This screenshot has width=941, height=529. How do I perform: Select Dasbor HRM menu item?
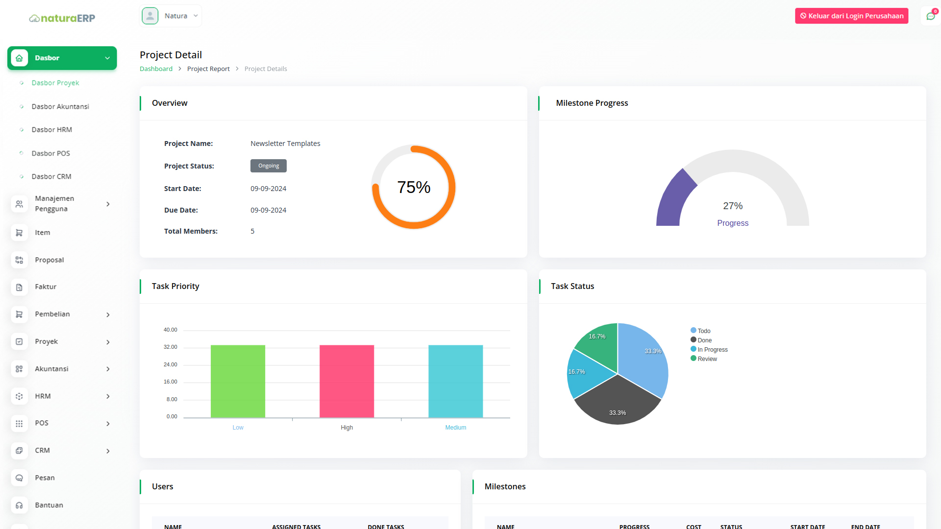[x=51, y=130]
